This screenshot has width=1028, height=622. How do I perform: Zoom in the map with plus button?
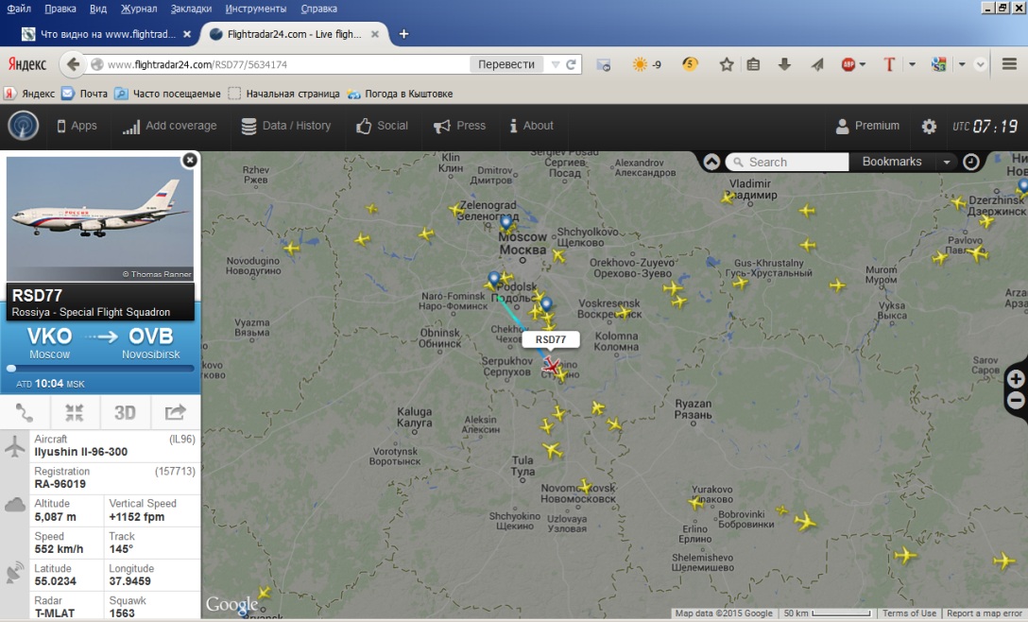[x=1016, y=378]
